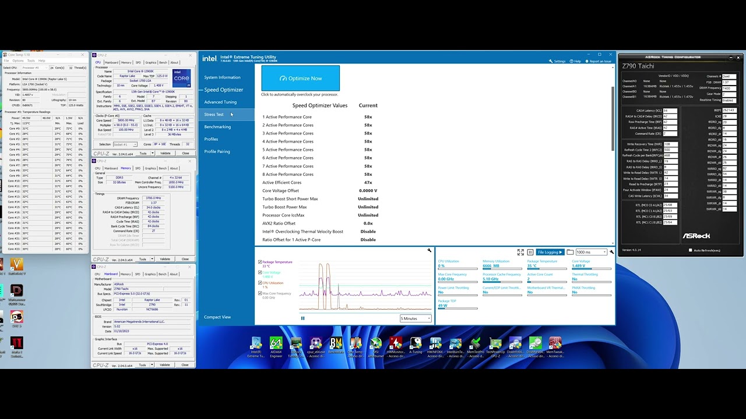The height and width of the screenshot is (419, 746).
Task: Open the graph settings wrench in the chart panel
Action: pyautogui.click(x=430, y=250)
